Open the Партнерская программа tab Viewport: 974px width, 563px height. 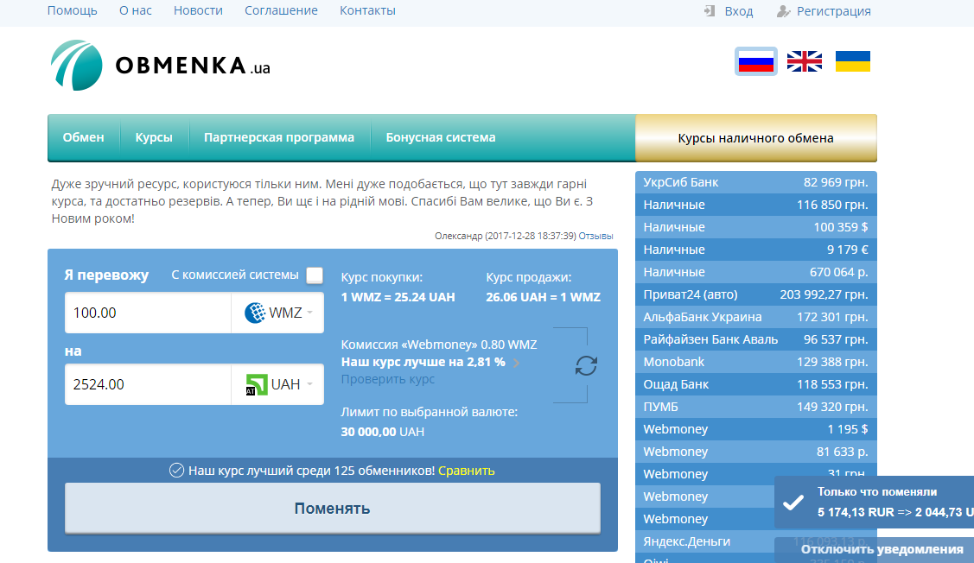[x=278, y=136]
